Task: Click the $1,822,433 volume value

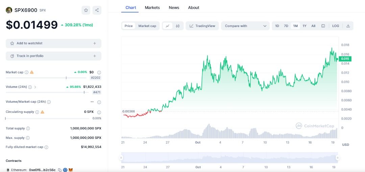Action: tap(92, 87)
